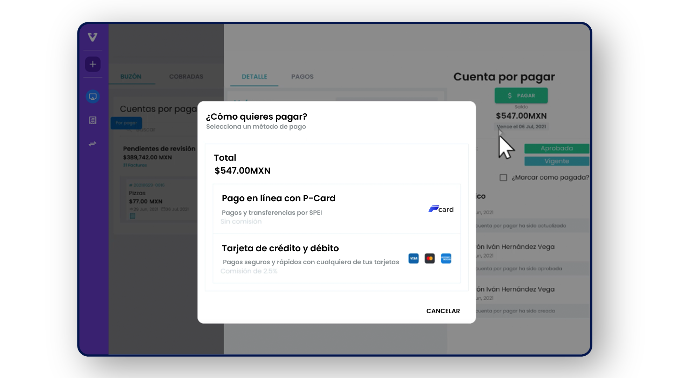Open the transfers arrows icon in sidebar
Viewport: 673px width, 378px height.
[93, 144]
